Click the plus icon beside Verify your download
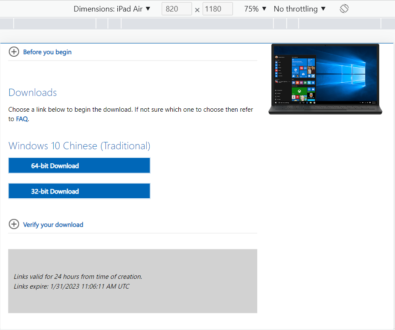This screenshot has height=330, width=395. pyautogui.click(x=14, y=224)
